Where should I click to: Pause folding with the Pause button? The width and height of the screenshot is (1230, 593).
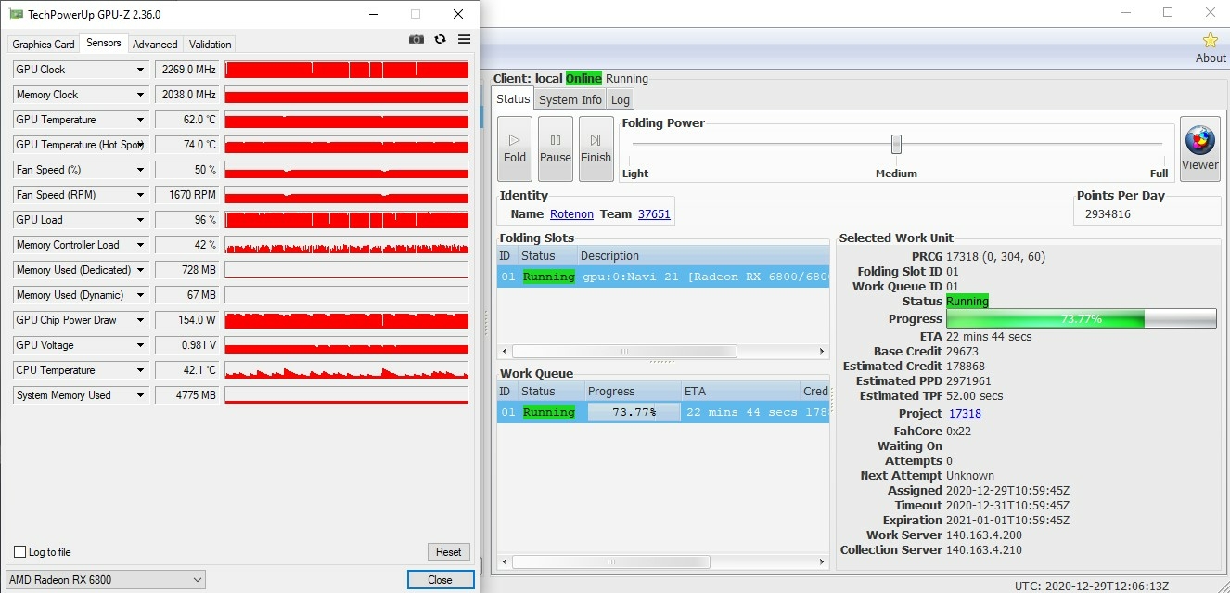[556, 148]
